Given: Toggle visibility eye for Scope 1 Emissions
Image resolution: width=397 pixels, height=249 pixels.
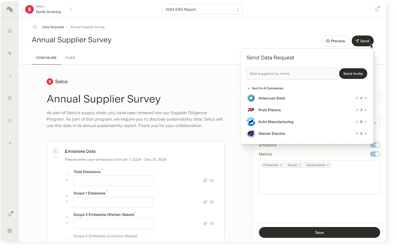Looking at the screenshot, I should click(212, 202).
